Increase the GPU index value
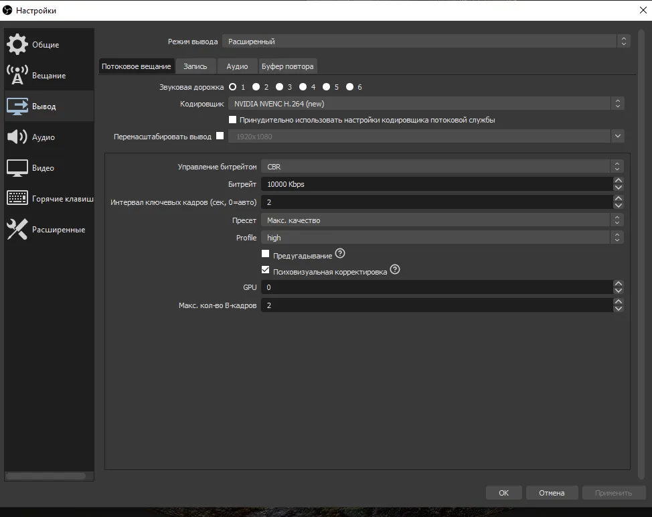 tap(619, 284)
